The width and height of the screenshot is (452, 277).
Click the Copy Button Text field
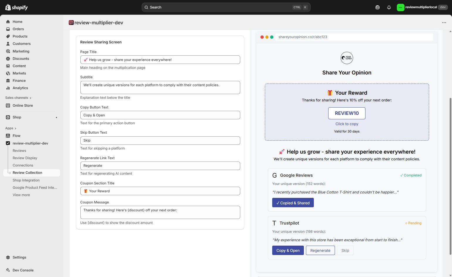(160, 115)
